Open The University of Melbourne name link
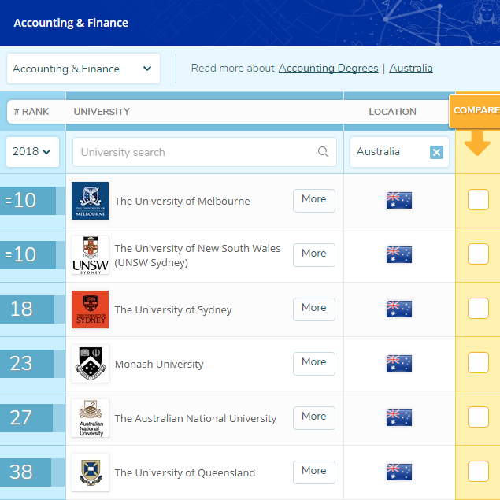500x500 pixels. 183,202
